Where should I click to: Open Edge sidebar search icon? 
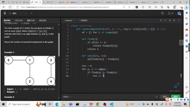point(187,18)
